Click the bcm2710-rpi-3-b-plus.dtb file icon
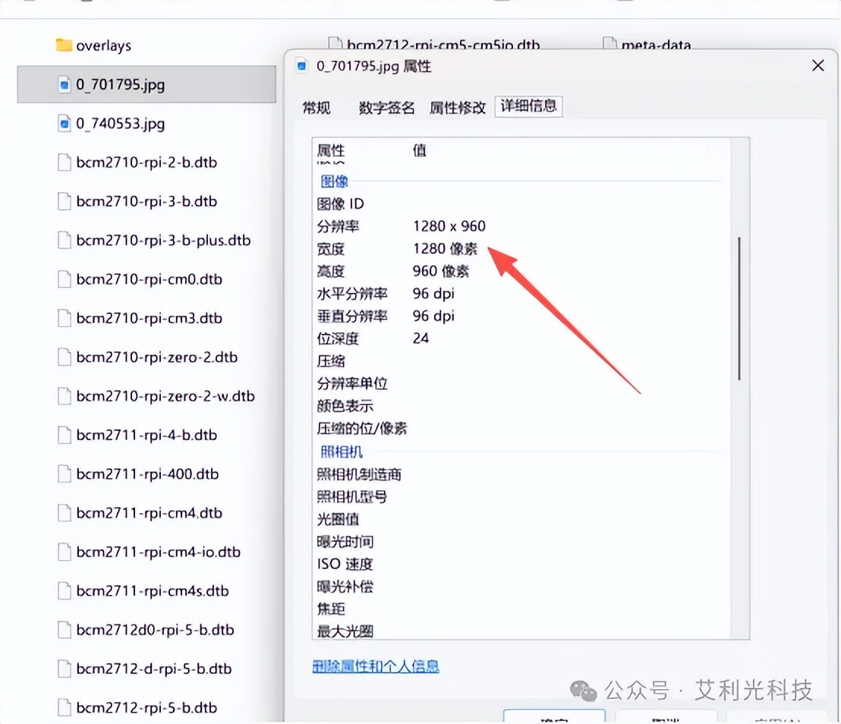Screen dimensions: 841x724 tap(65, 240)
